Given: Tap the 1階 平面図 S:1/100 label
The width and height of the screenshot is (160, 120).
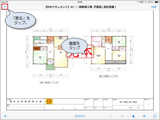Looking at the screenshot, I should click(49, 82).
